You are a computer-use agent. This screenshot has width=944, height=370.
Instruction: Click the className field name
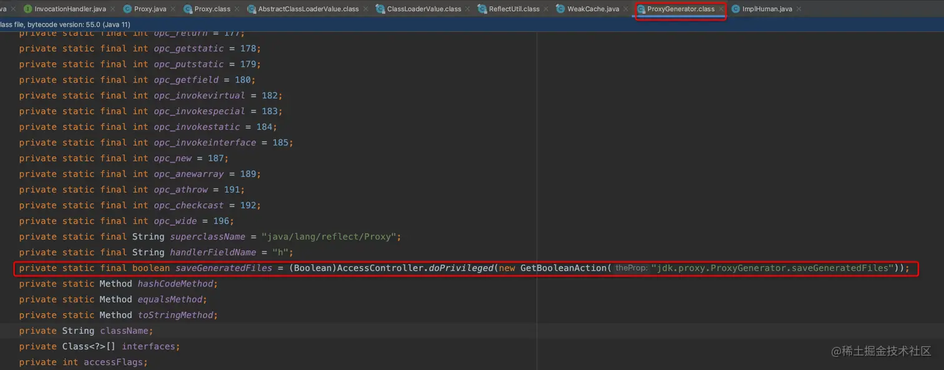coord(124,330)
